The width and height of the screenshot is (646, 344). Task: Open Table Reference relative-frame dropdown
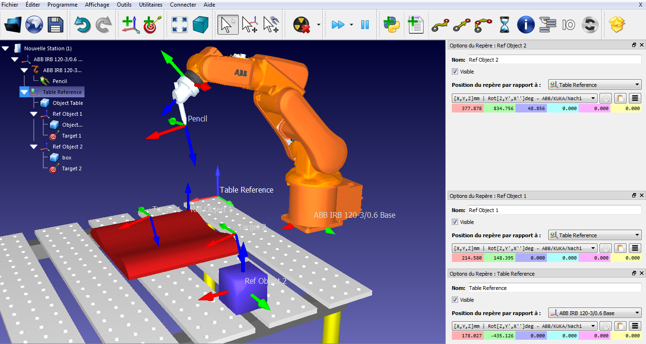[595, 313]
